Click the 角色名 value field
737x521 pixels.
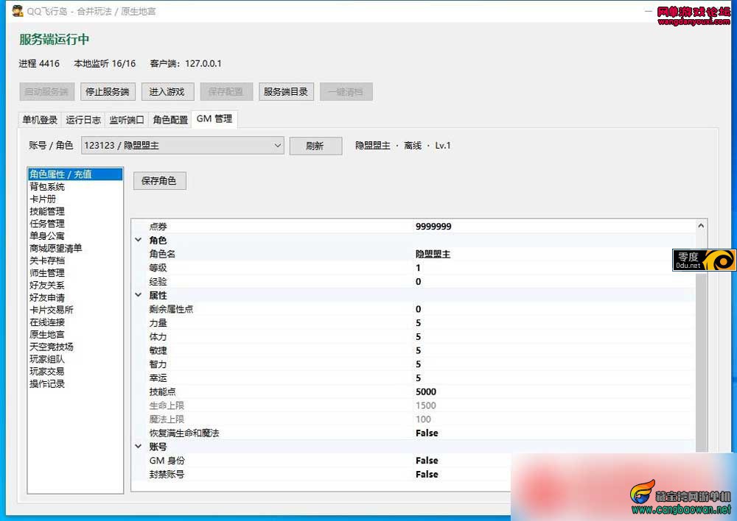click(553, 254)
